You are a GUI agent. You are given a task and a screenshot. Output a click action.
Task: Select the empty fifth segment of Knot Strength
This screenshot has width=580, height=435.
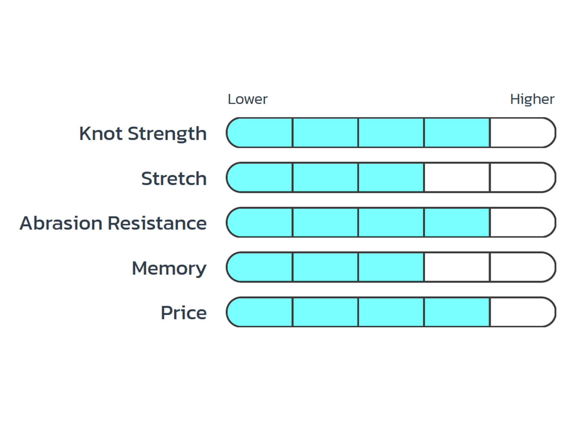point(522,133)
